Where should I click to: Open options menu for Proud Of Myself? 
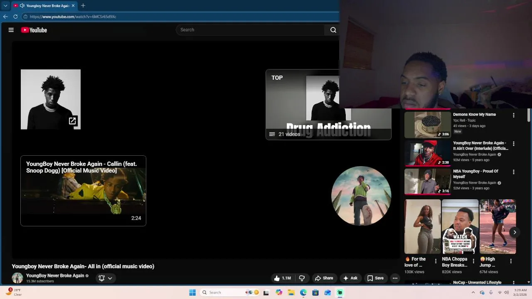click(x=514, y=172)
